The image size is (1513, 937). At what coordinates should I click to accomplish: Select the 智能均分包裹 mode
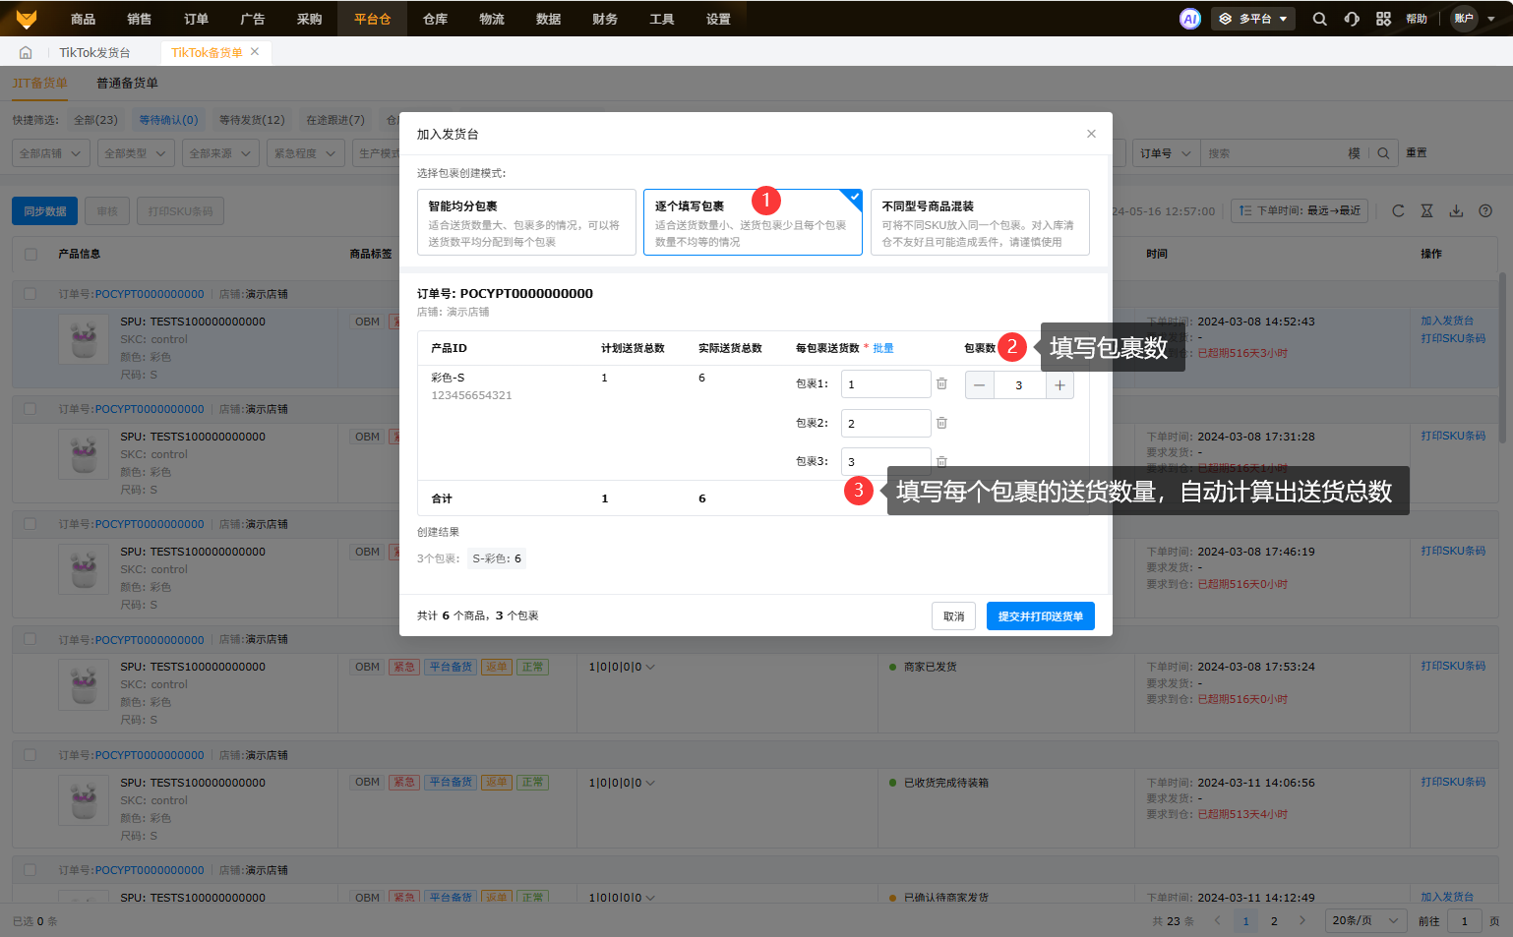526,222
